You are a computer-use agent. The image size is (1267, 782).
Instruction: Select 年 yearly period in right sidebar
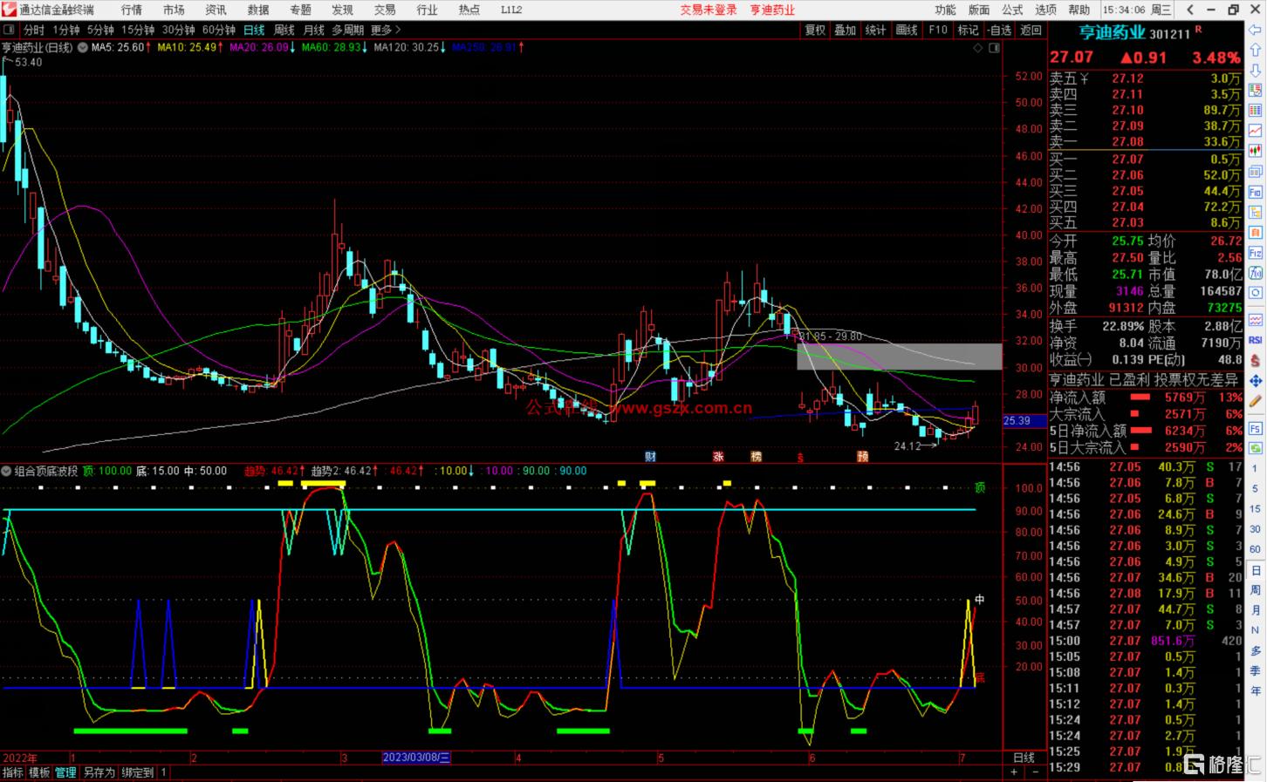point(1255,690)
